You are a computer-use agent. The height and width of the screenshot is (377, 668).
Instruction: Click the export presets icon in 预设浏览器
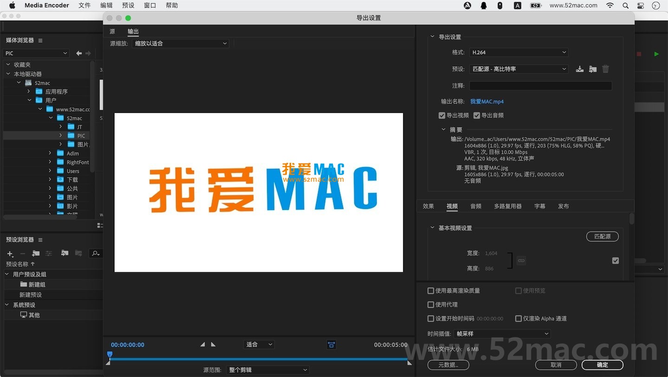coord(78,253)
